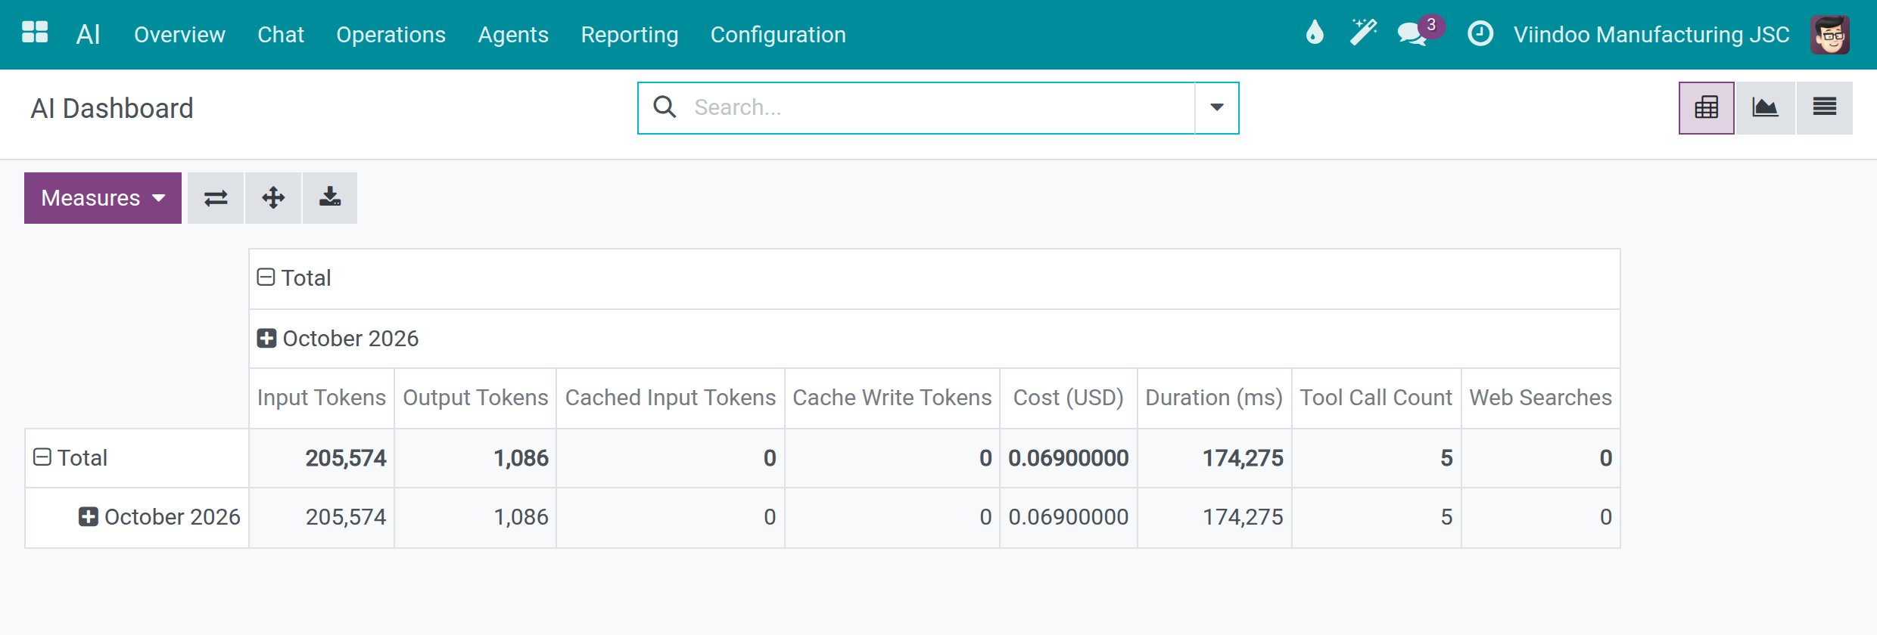
Task: Click October 2026 row cost 0.06900000
Action: [1069, 517]
